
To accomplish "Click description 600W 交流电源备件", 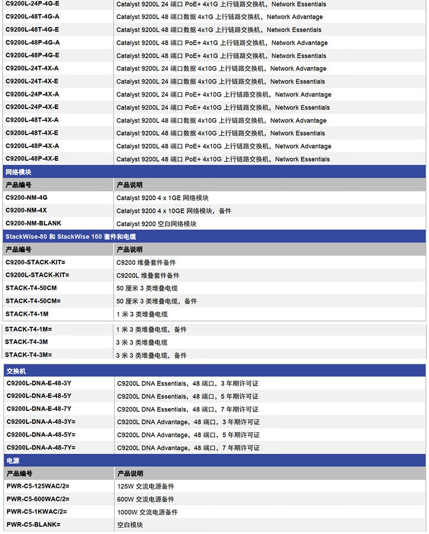I will [x=146, y=499].
